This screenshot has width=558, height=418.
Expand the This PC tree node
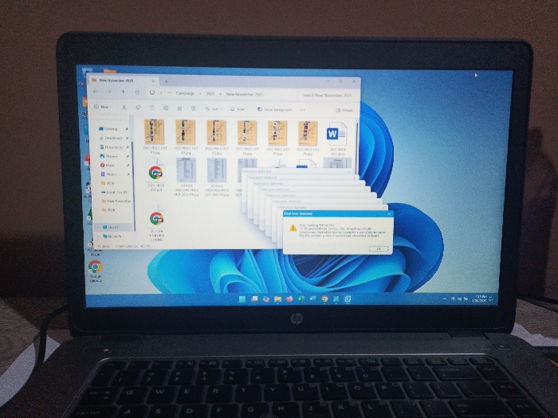(98, 227)
